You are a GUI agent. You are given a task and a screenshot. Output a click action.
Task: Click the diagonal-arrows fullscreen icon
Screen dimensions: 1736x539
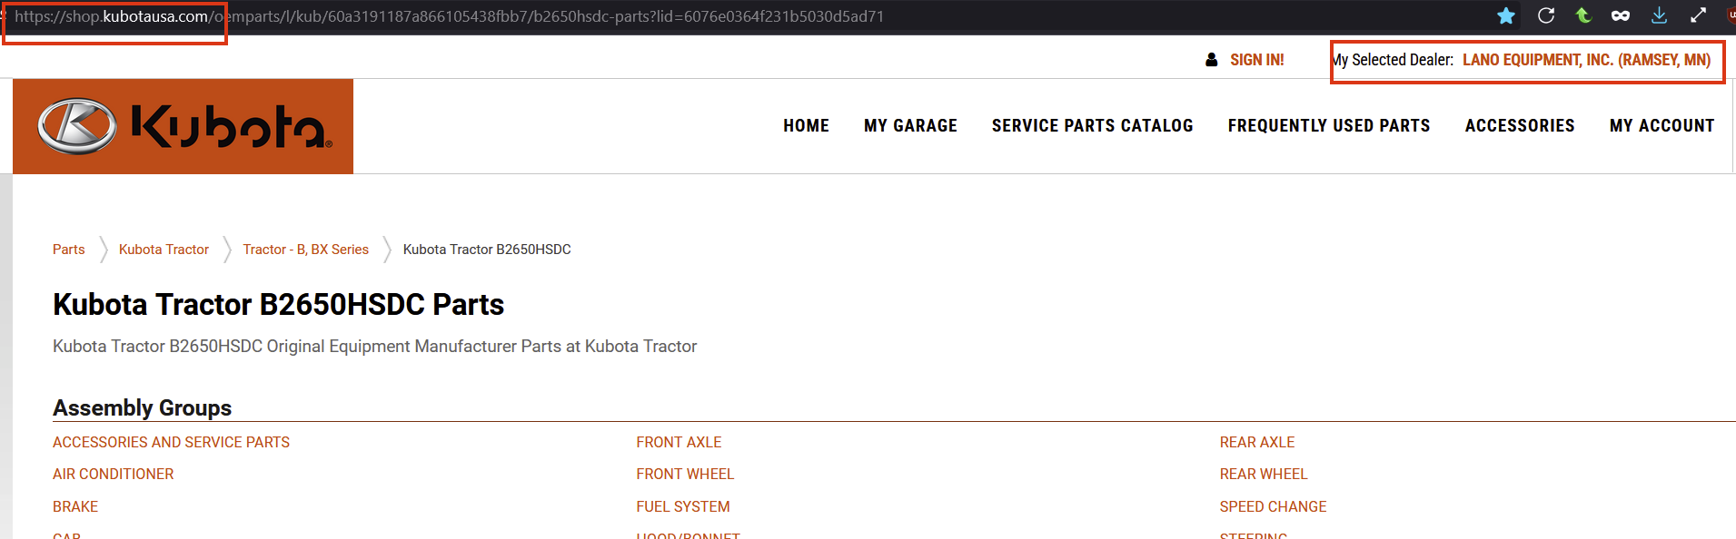pos(1698,15)
